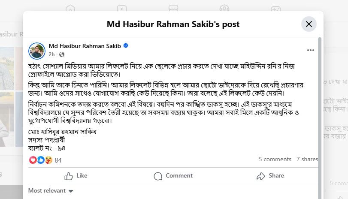View the 84 reactions count list
Image resolution: width=348 pixels, height=199 pixels.
pyautogui.click(x=58, y=160)
